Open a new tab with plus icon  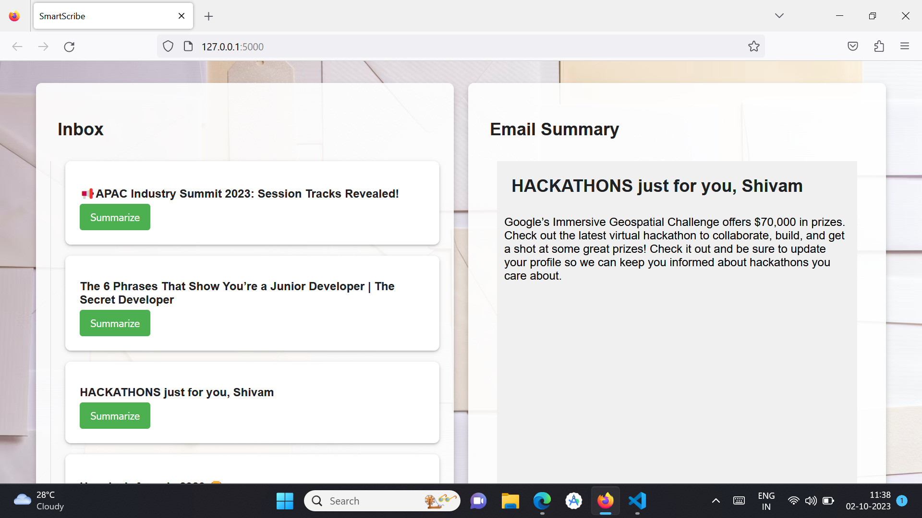[208, 16]
